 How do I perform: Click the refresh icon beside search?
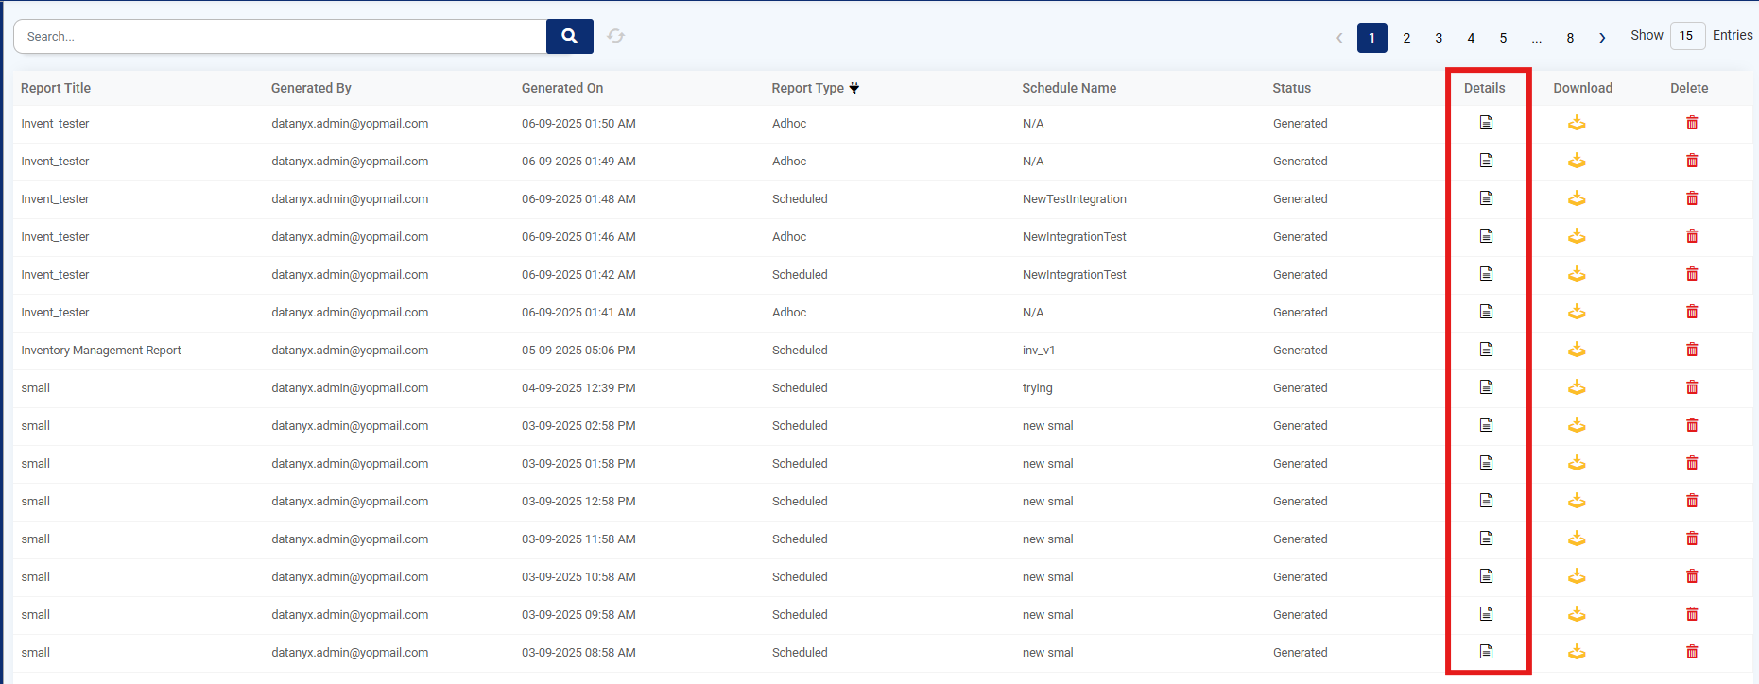[x=616, y=36]
